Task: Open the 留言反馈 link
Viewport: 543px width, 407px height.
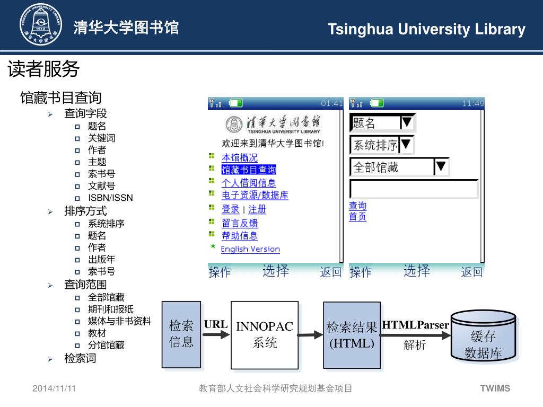Action: click(x=240, y=223)
